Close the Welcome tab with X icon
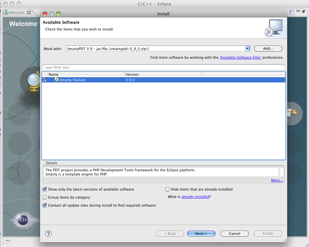Image resolution: width=309 pixels, height=247 pixels. (x=29, y=13)
